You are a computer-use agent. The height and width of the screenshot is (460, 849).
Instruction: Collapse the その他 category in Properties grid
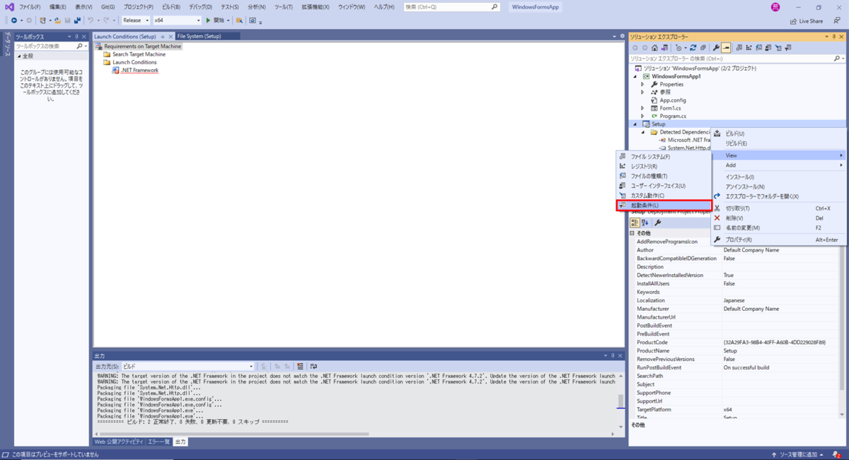(633, 233)
